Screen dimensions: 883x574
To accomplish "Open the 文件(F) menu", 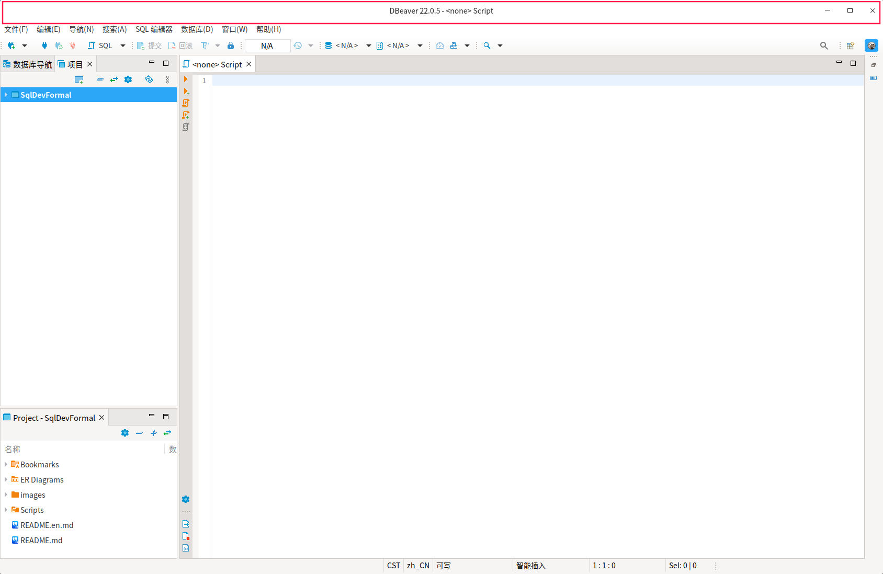I will tap(16, 29).
